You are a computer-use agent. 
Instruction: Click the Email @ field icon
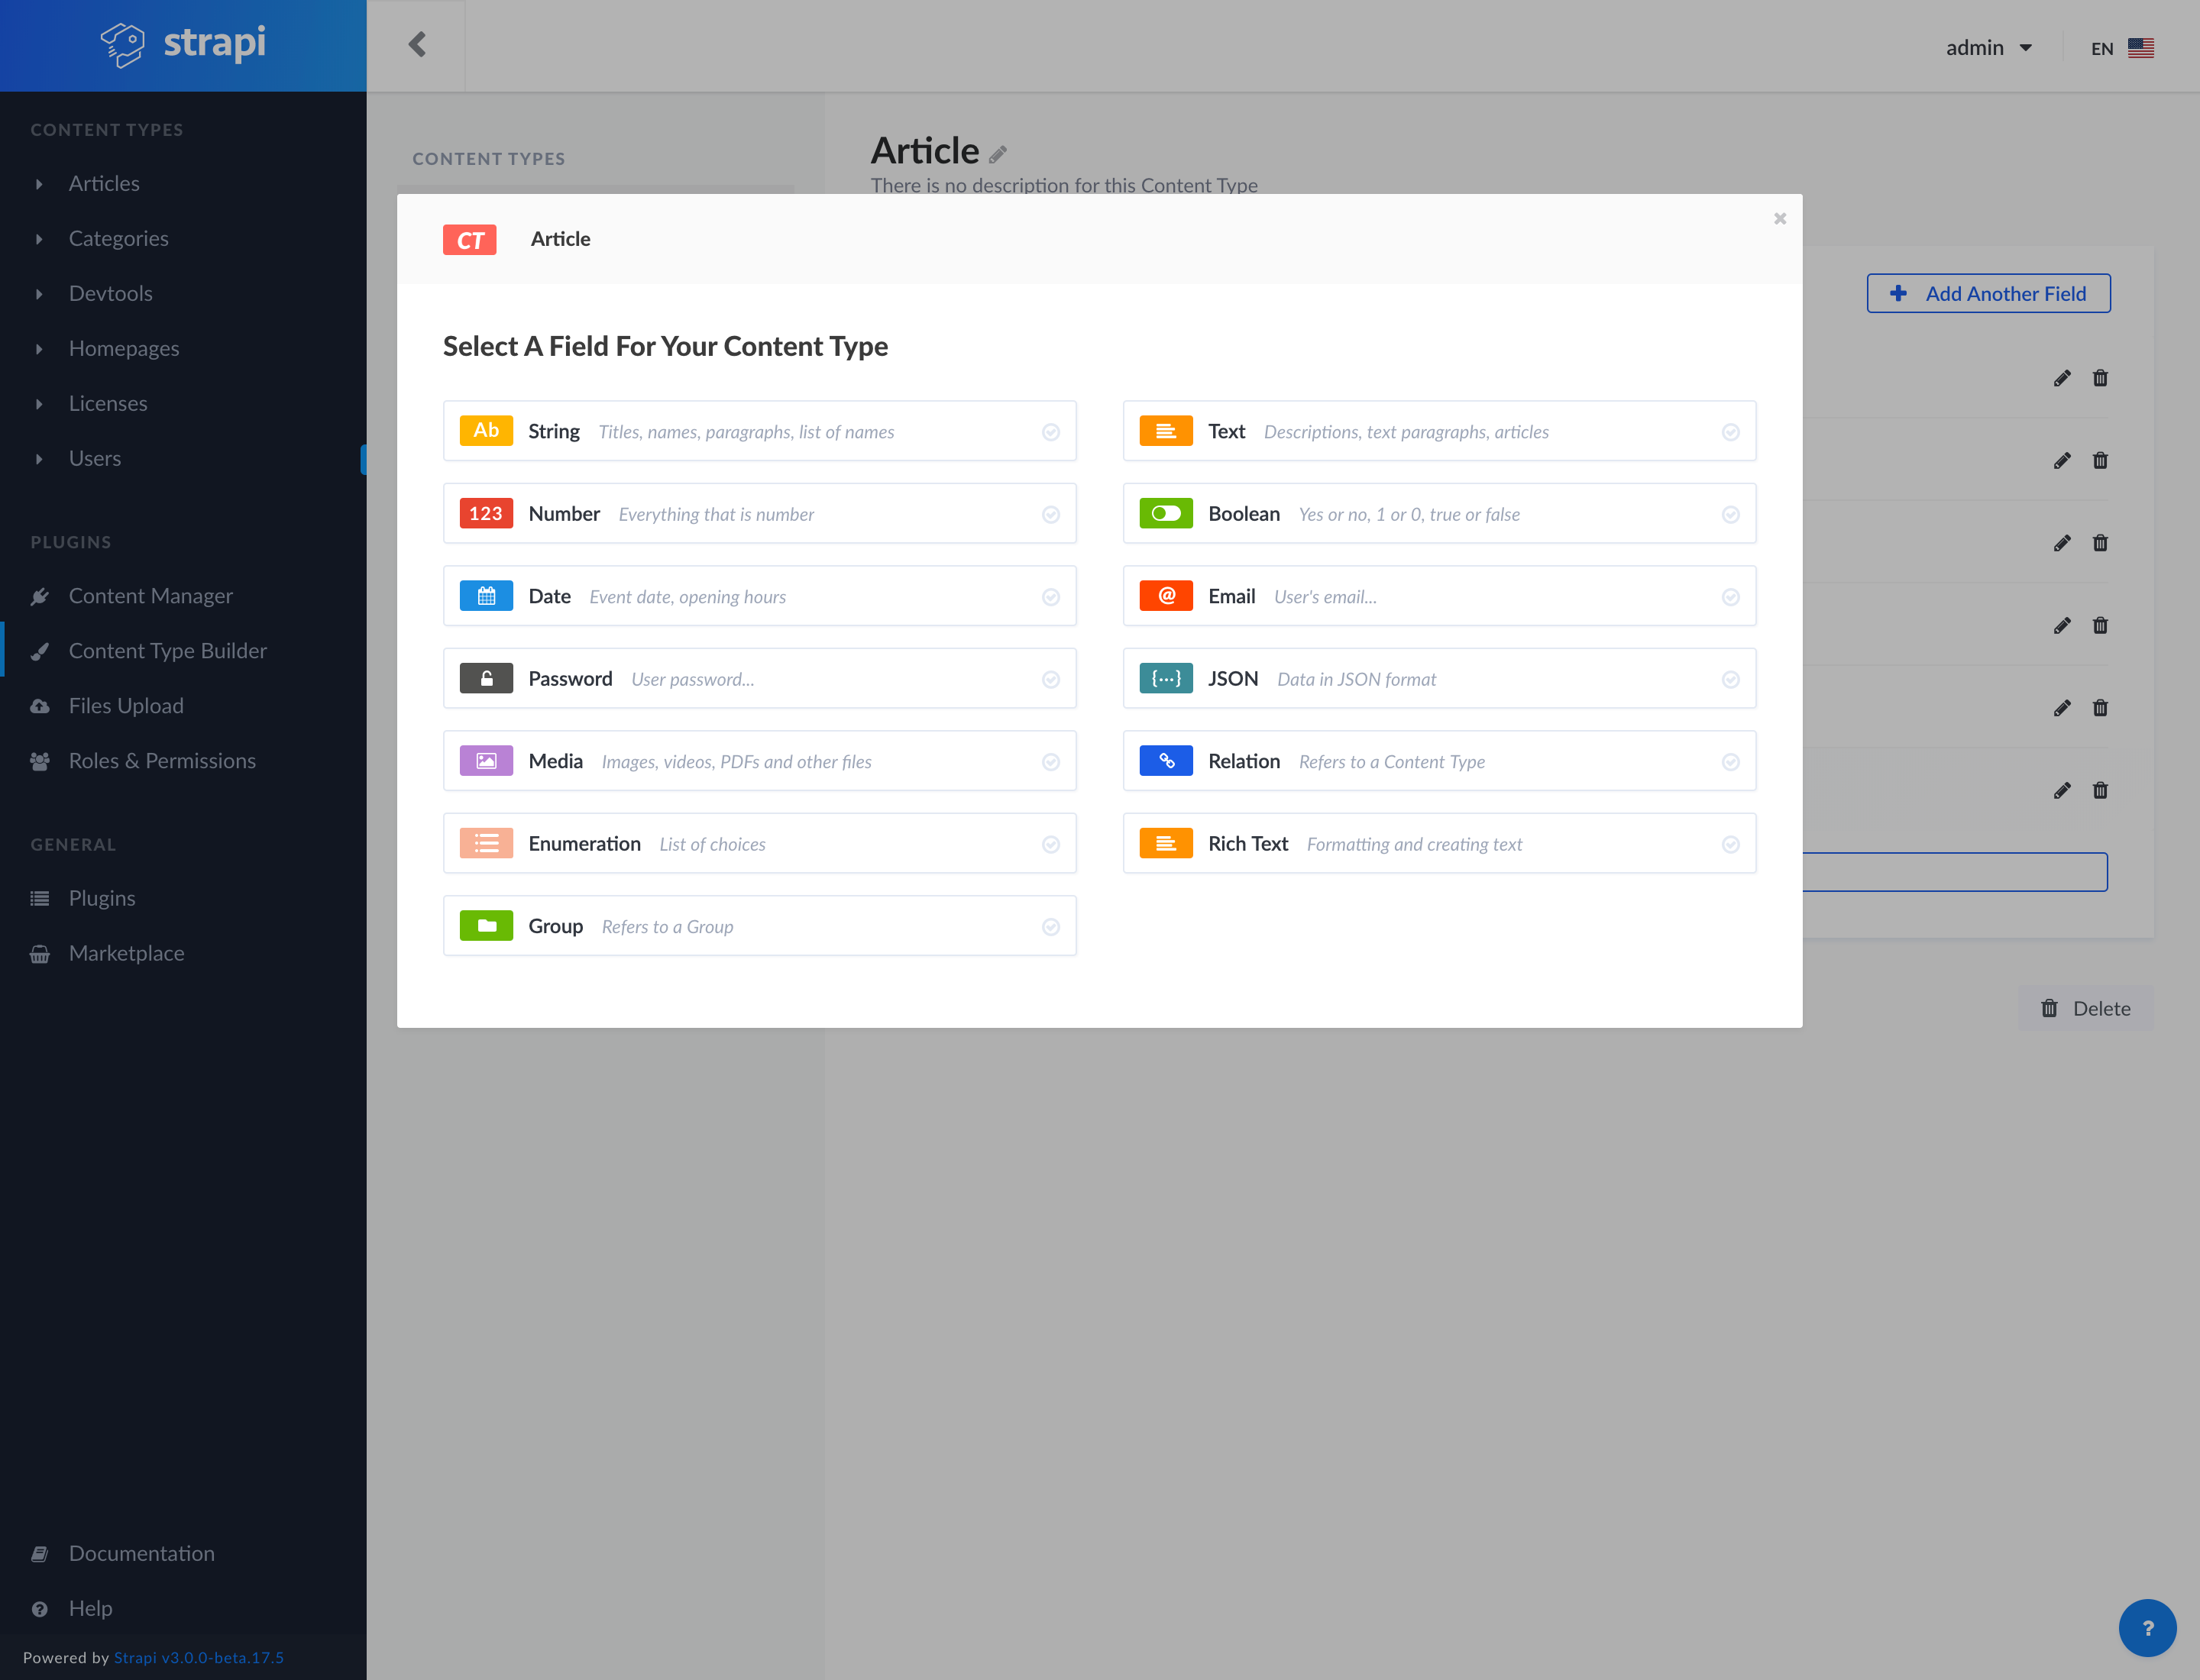pyautogui.click(x=1166, y=596)
